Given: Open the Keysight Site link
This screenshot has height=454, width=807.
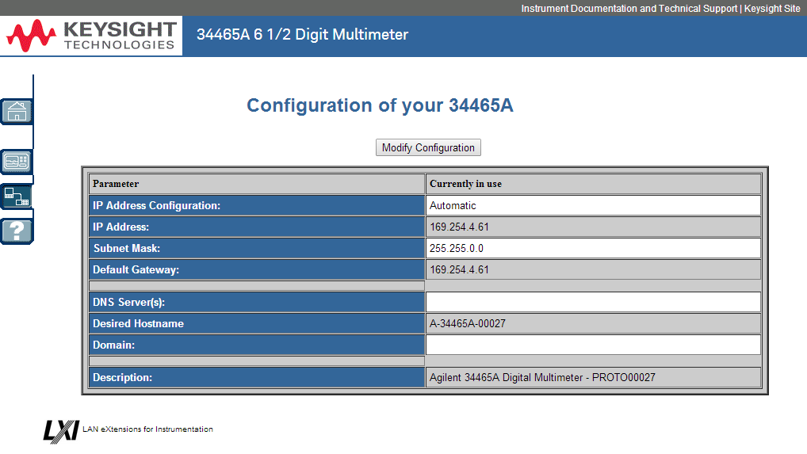Looking at the screenshot, I should click(772, 8).
